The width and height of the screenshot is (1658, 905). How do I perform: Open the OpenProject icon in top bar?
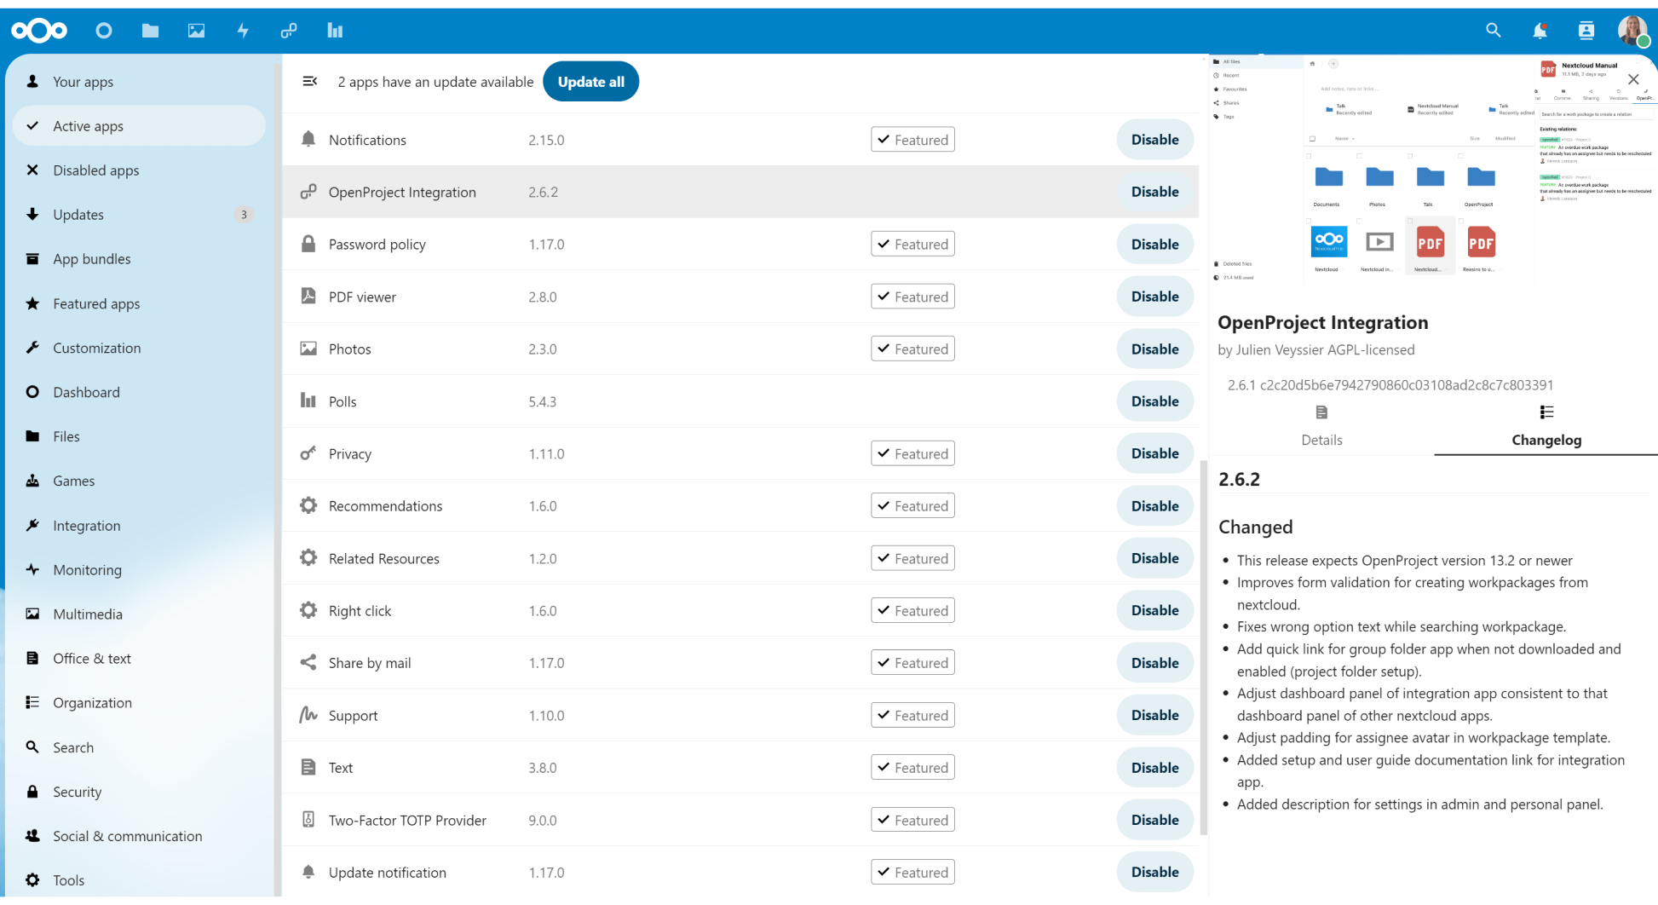[289, 31]
